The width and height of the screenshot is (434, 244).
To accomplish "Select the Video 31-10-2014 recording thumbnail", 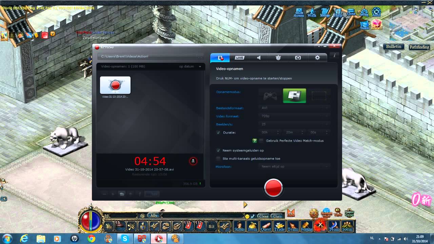I will tap(115, 85).
